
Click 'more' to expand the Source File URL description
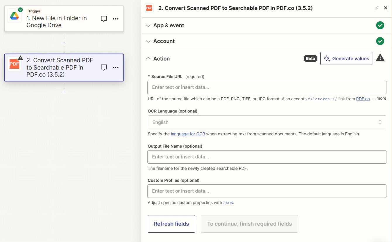coord(381,98)
